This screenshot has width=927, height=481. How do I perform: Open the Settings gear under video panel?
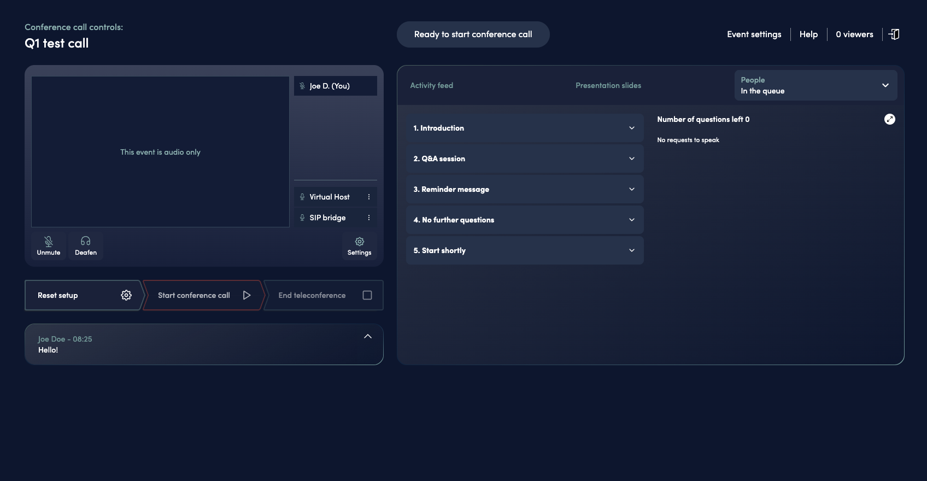359,246
